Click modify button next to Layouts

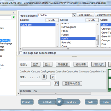click(x=52, y=20)
